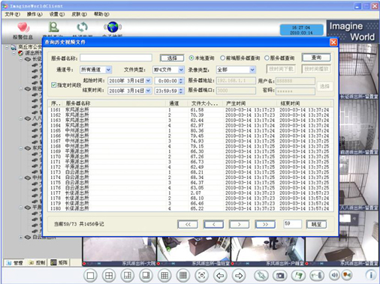Open the 通道号 dropdown
Screen dimensions: 380x284
click(108, 70)
